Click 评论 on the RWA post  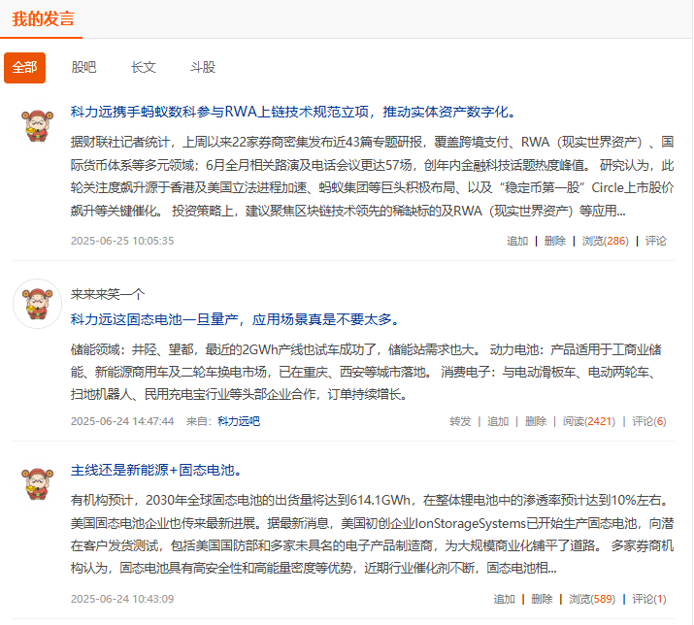[655, 242]
